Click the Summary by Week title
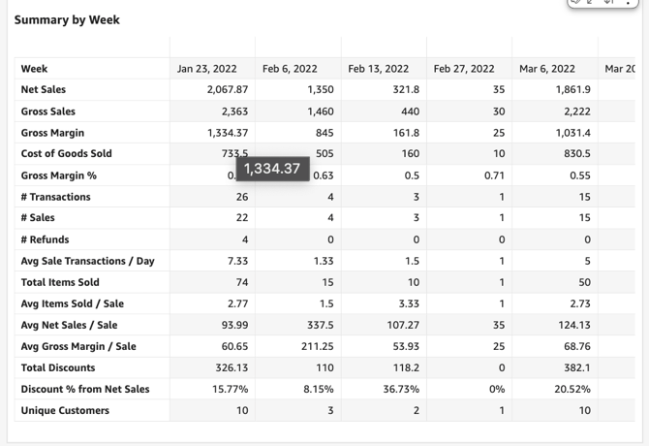This screenshot has height=446, width=649. click(67, 19)
